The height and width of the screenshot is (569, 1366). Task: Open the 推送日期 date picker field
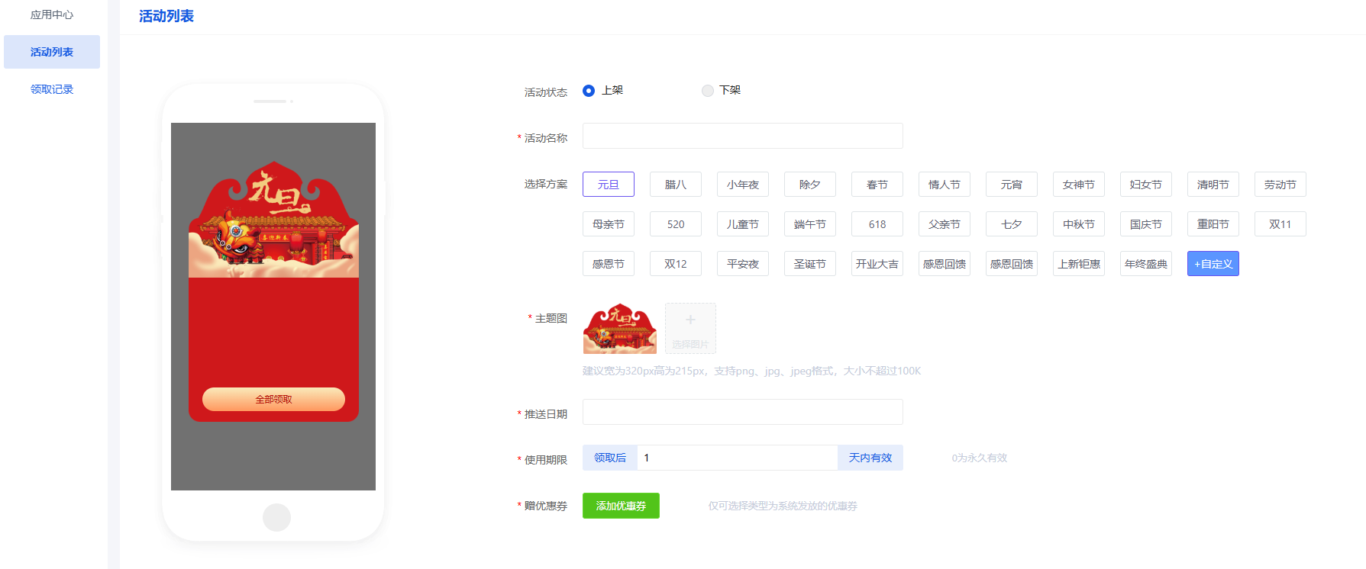(742, 412)
